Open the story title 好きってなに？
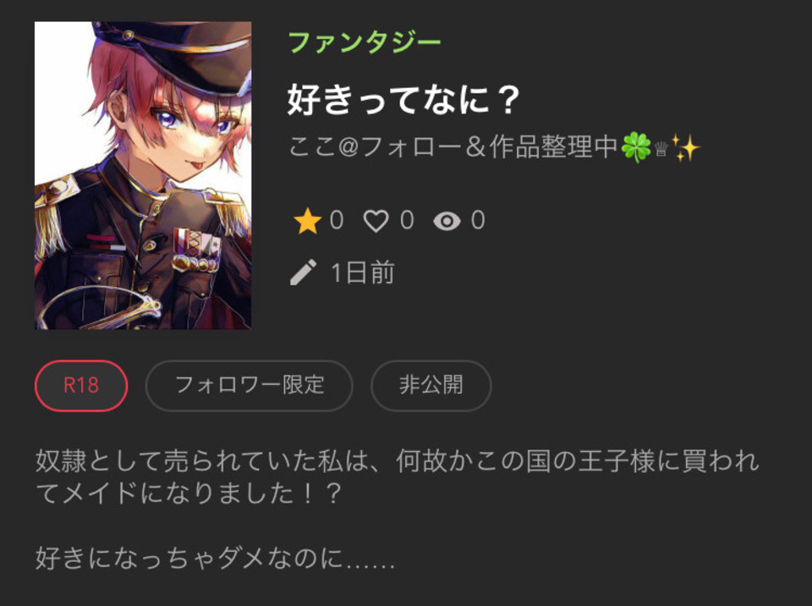812x606 pixels. (x=403, y=100)
